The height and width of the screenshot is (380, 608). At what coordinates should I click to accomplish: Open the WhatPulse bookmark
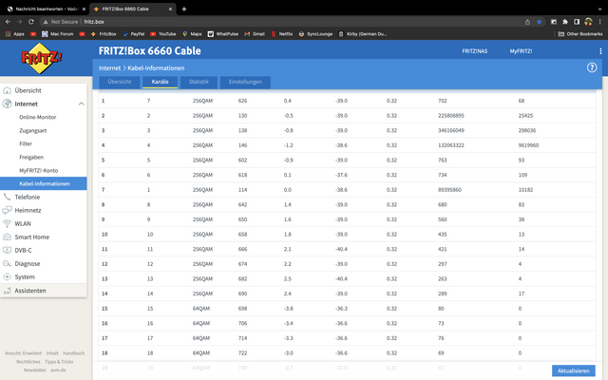click(x=223, y=34)
